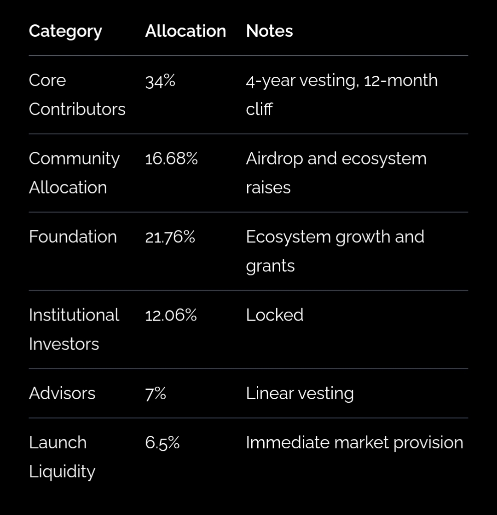Select the Foundation category cell

point(73,237)
